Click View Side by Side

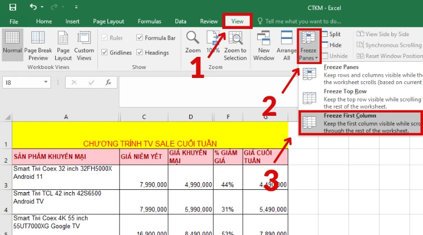point(383,34)
